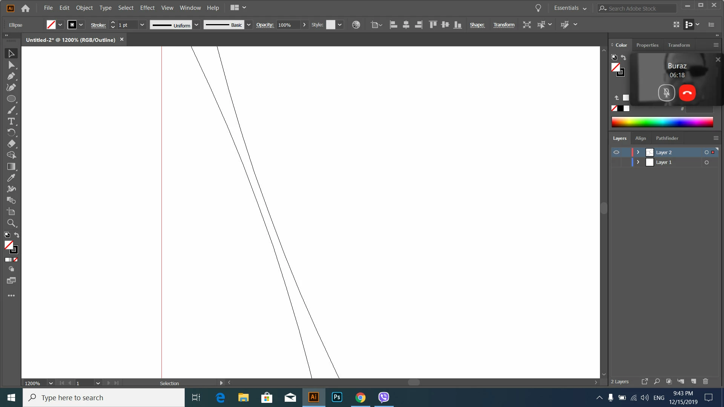
Task: Open the zoom level dropdown
Action: pyautogui.click(x=51, y=383)
